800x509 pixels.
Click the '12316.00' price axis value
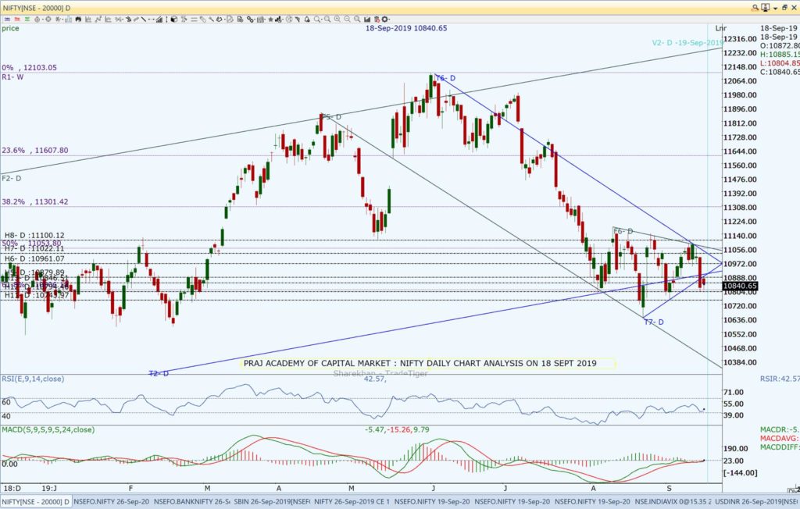740,39
